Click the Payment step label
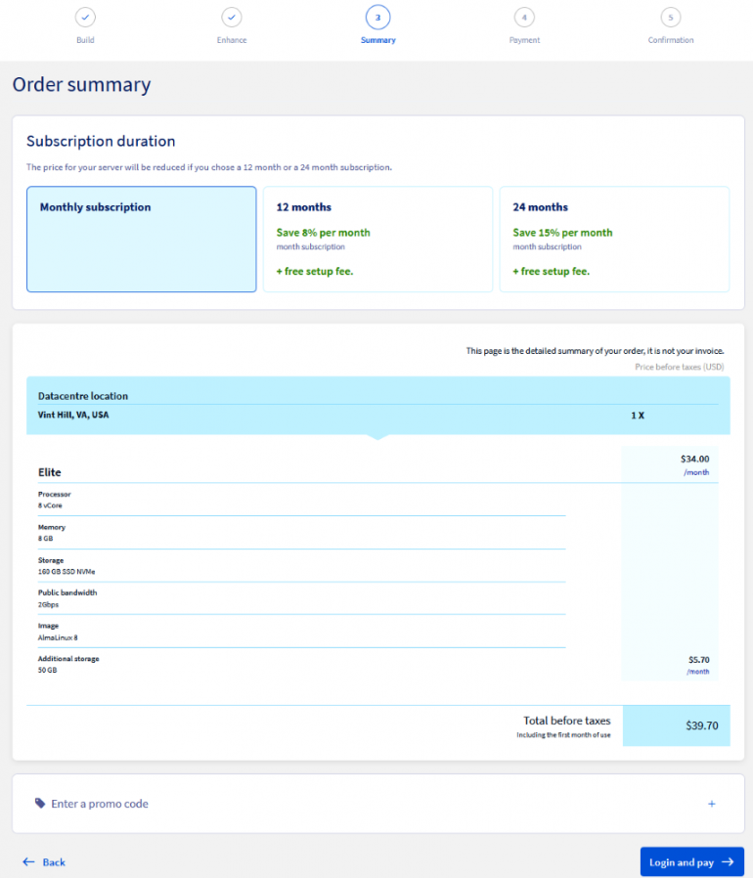753x878 pixels. [x=524, y=40]
